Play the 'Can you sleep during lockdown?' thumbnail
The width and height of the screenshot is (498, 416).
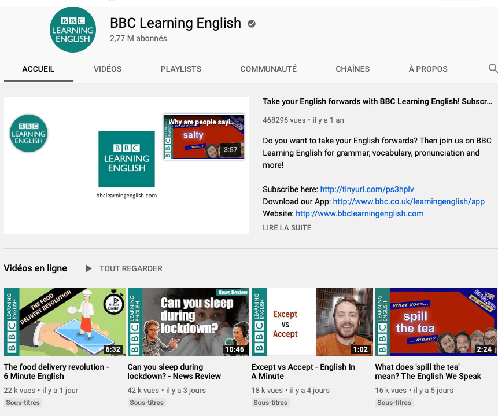coord(189,322)
